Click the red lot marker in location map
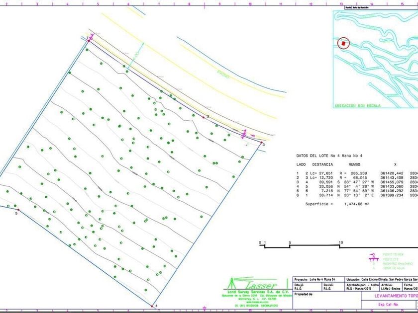The height and width of the screenshot is (313, 418). click(x=344, y=43)
